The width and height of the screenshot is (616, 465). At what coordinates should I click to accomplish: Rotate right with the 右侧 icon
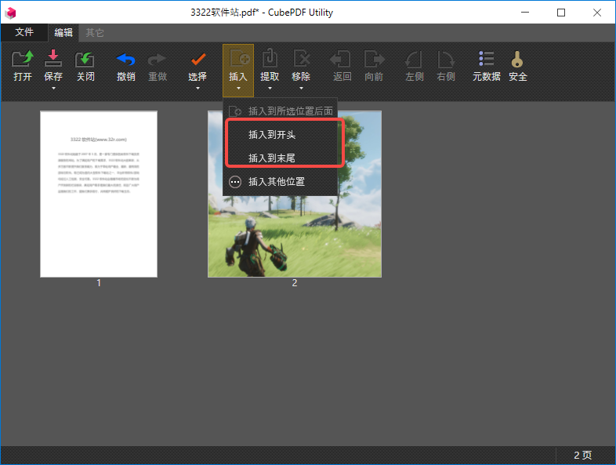click(x=446, y=60)
